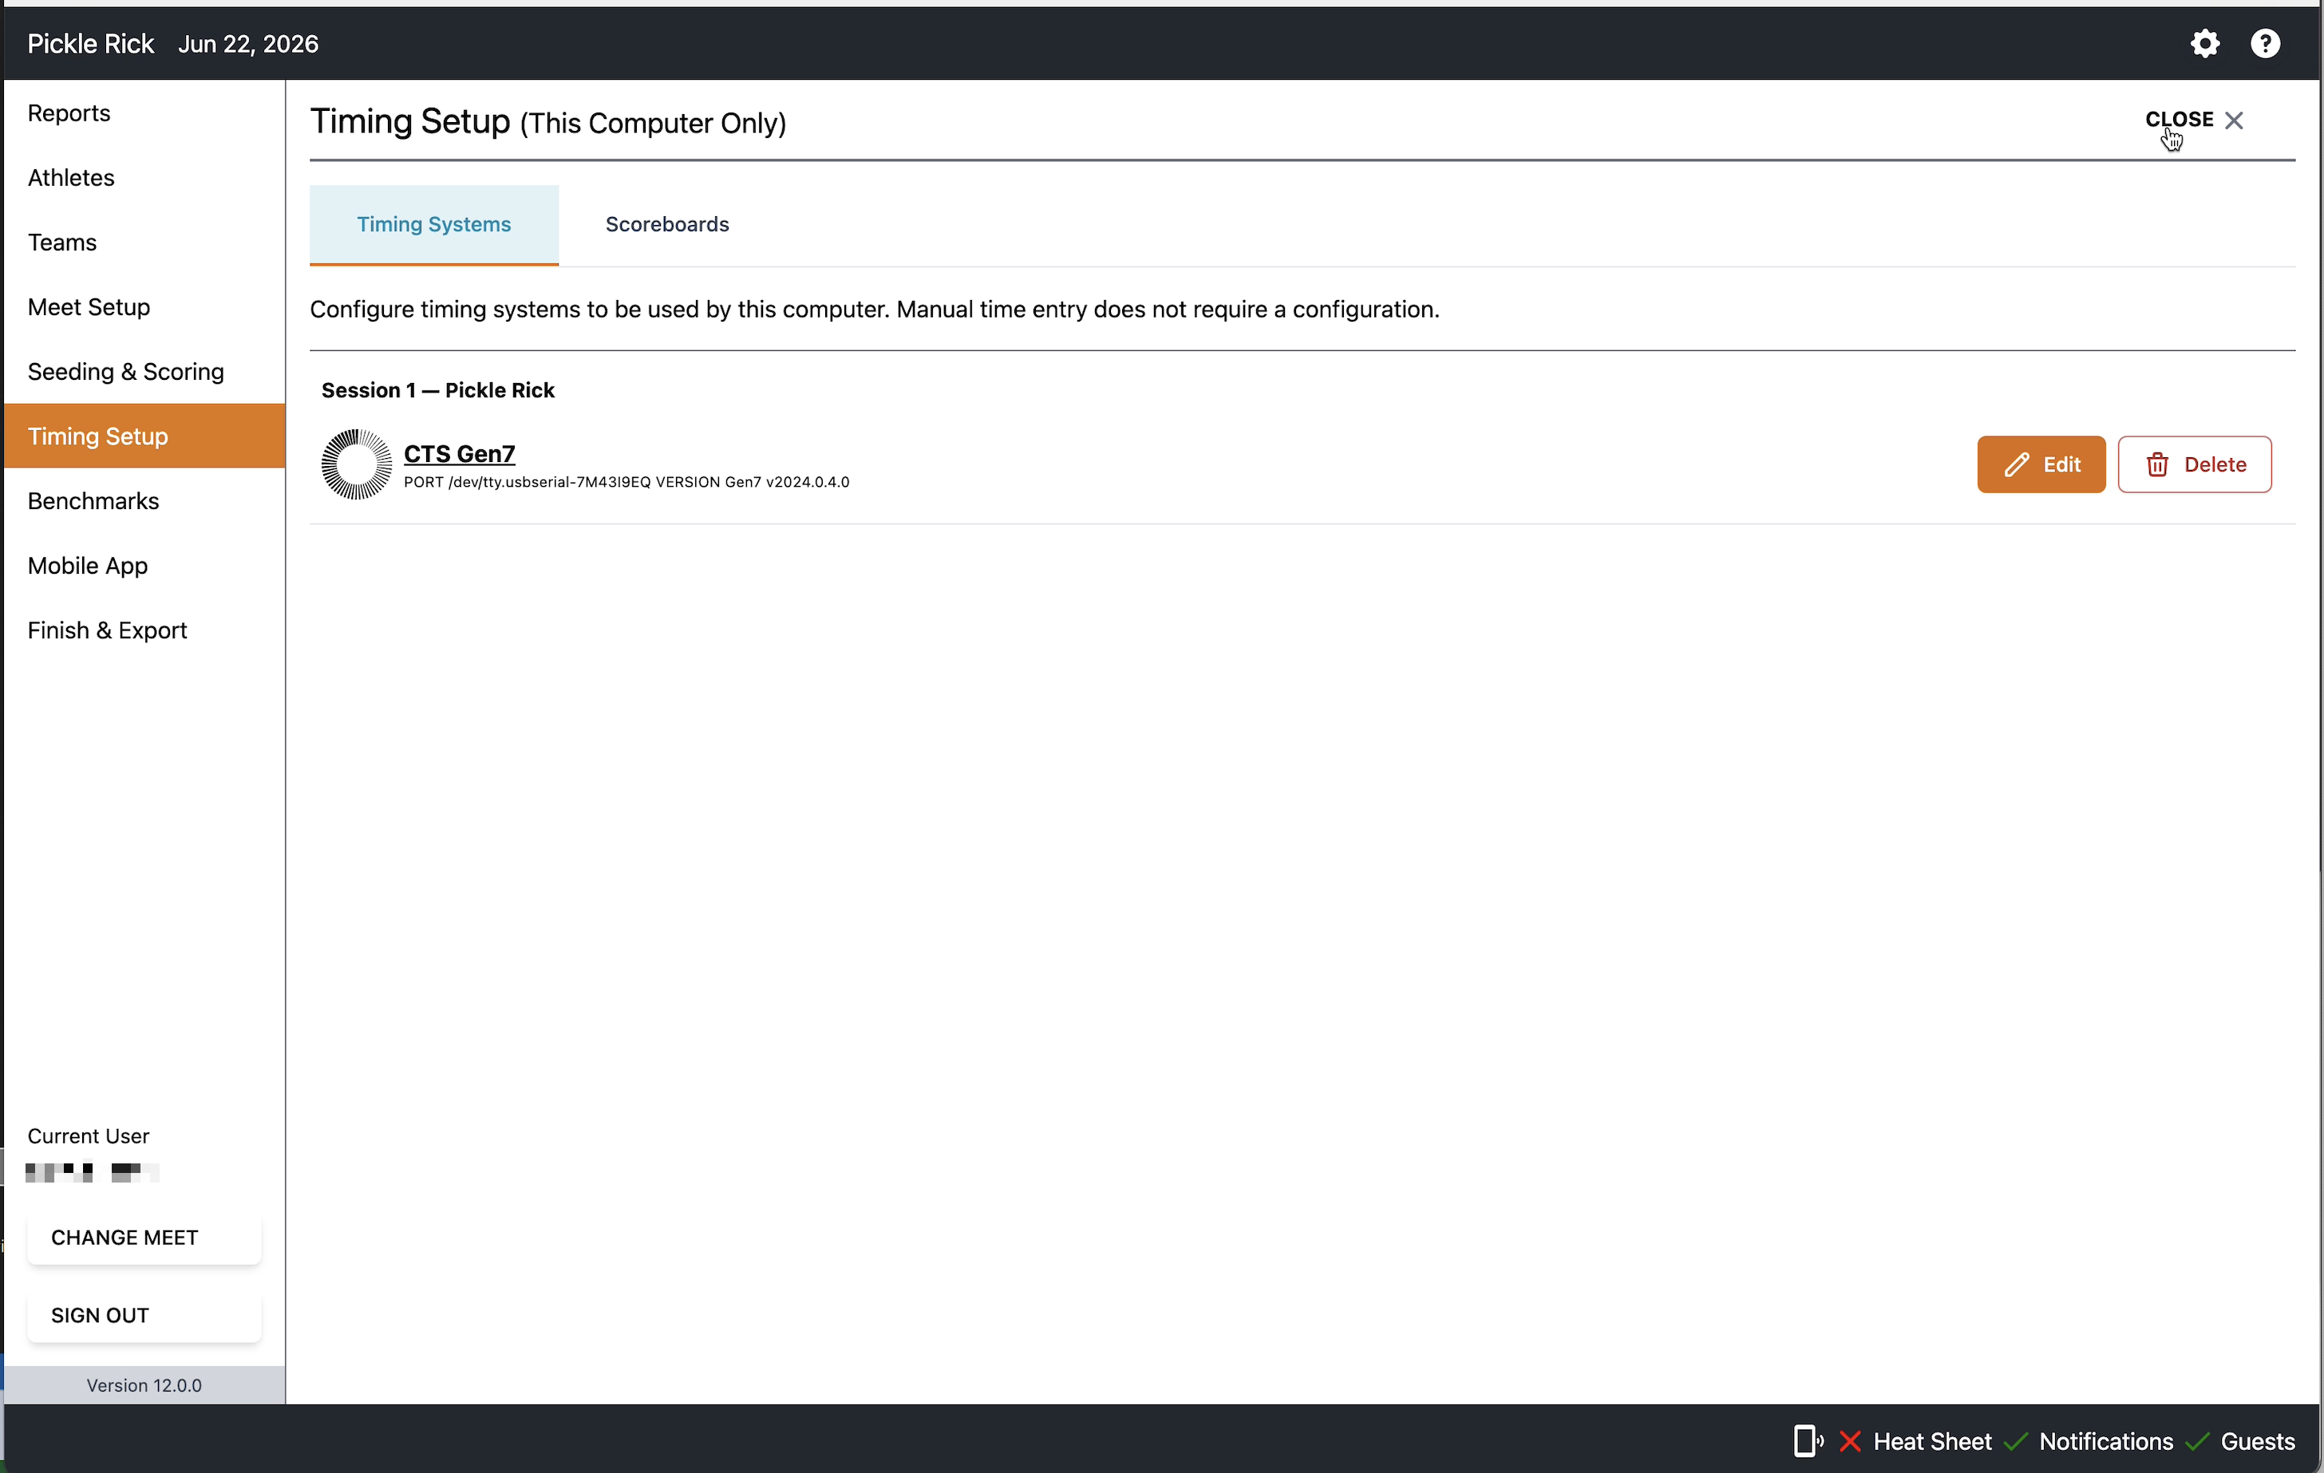Click the mobile device status icon in the footer
Image resolution: width=2324 pixels, height=1473 pixels.
1808,1441
